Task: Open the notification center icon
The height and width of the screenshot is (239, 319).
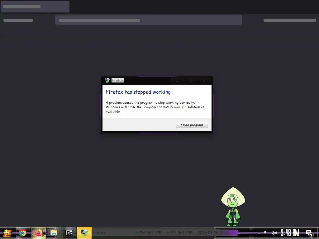Action: click(x=309, y=233)
